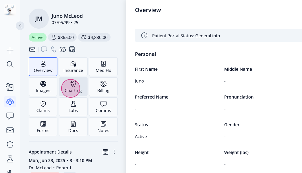Click the Dr. McLeod • Room 1 text
This screenshot has width=302, height=173.
tap(50, 168)
